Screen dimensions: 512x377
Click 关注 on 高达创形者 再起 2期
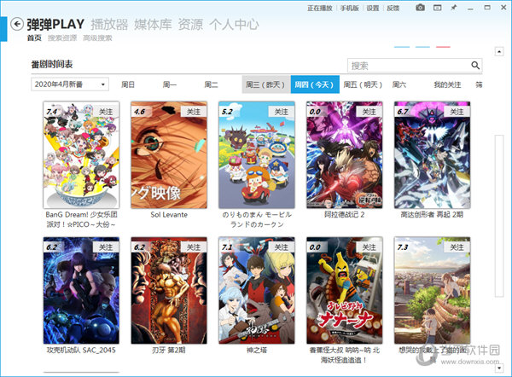457,112
